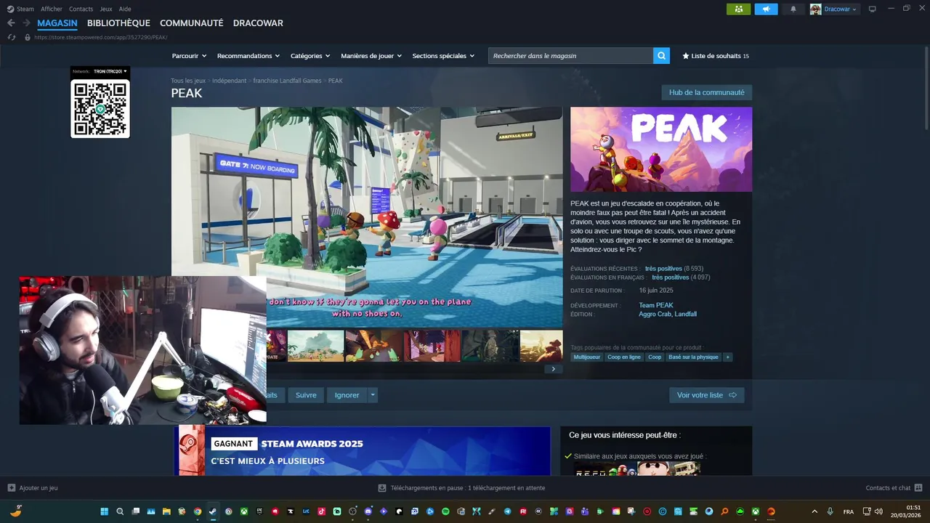Select the green island screenshot thumbnail
The image size is (930, 523).
(x=315, y=346)
